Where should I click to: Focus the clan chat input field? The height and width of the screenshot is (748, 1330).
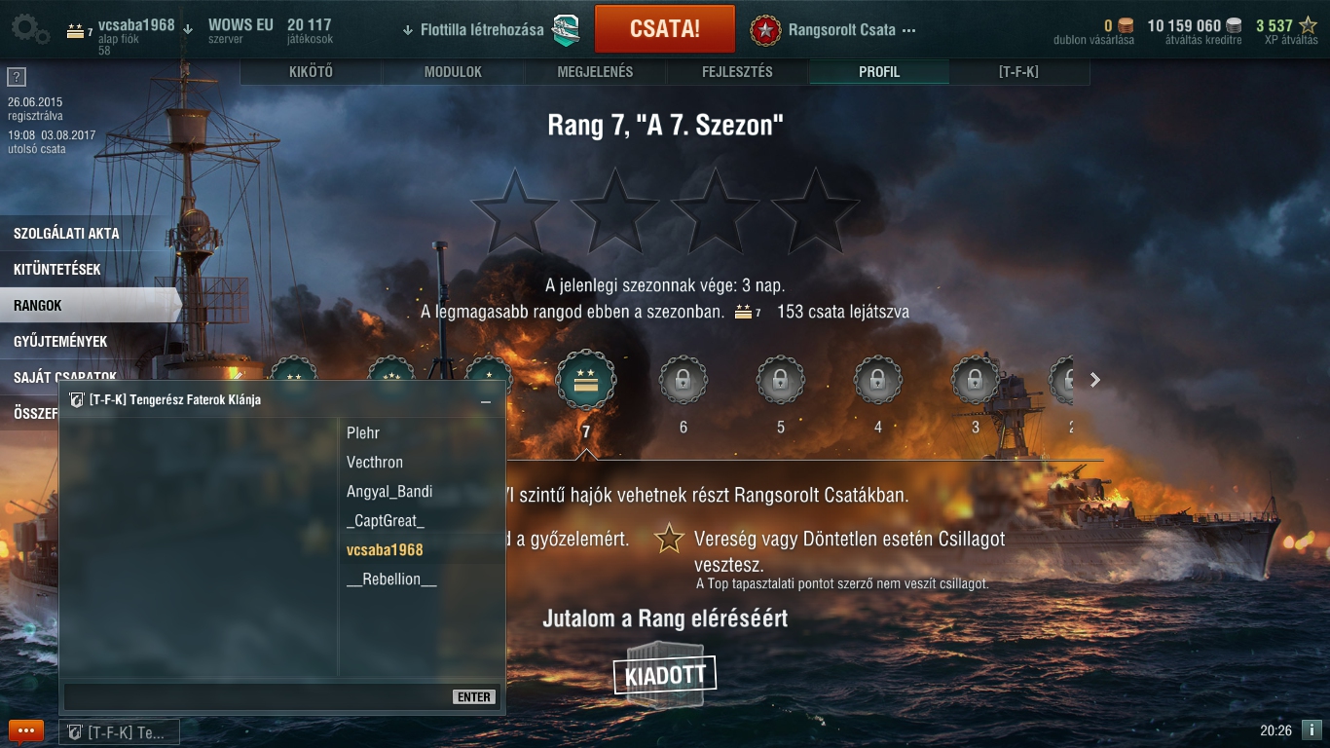pos(257,696)
